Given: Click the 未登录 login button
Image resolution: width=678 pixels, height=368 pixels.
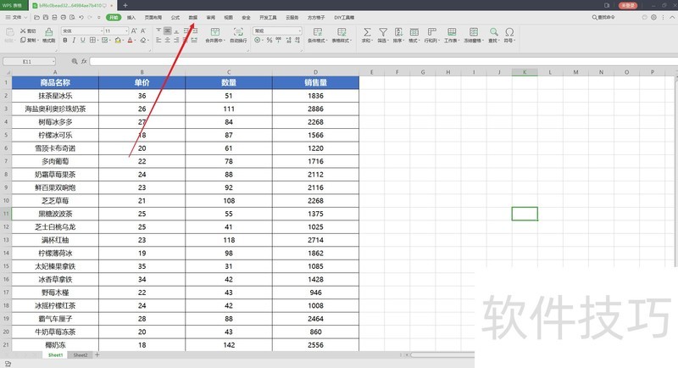Looking at the screenshot, I should [628, 5].
